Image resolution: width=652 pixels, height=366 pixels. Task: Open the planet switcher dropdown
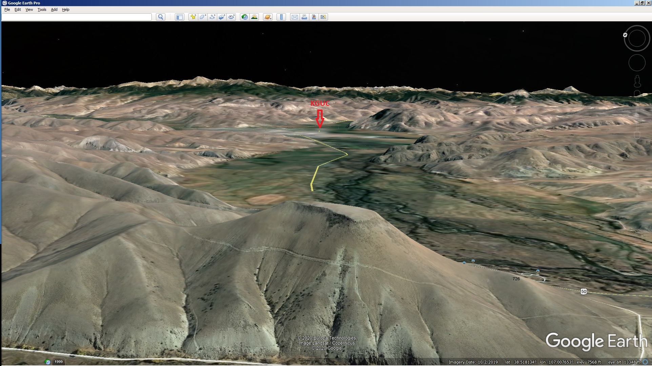tap(268, 17)
